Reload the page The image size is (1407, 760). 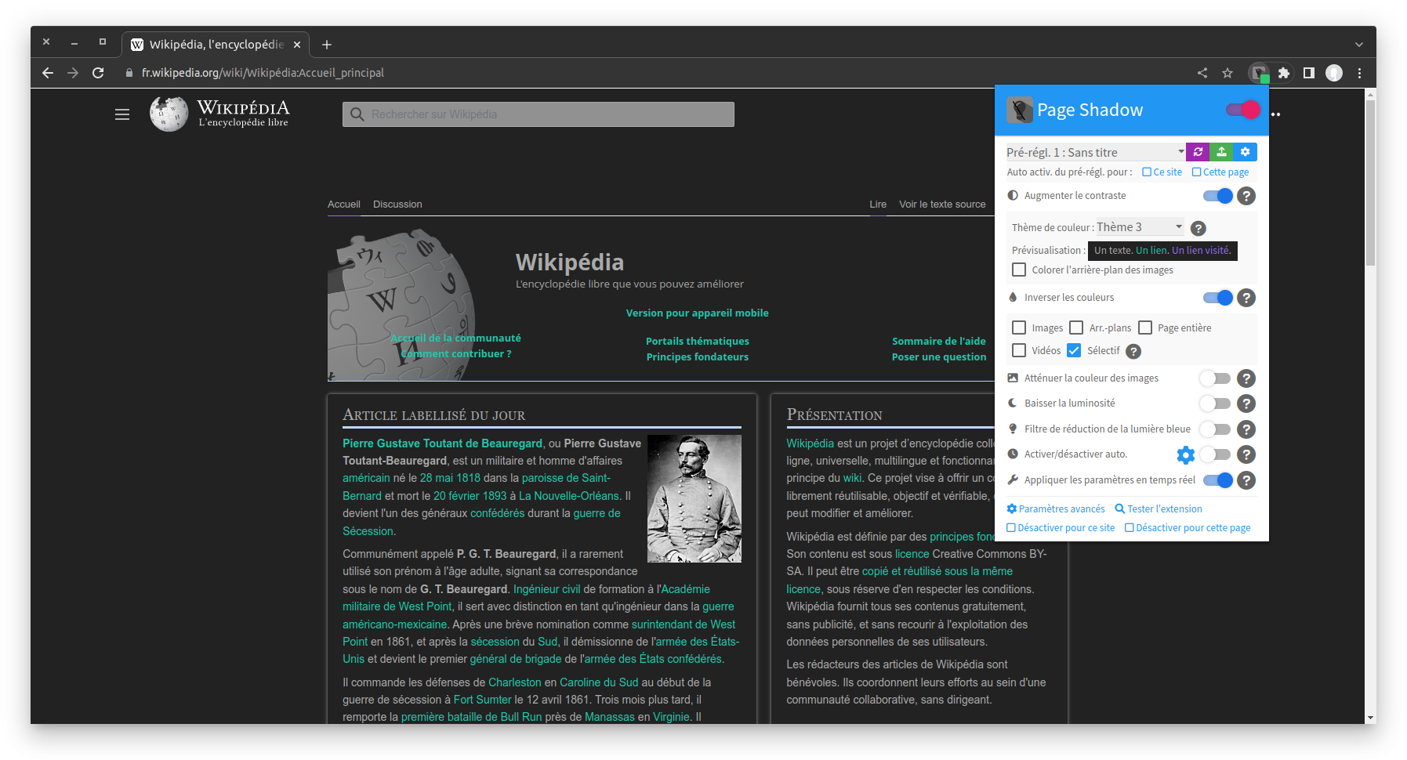(x=98, y=73)
